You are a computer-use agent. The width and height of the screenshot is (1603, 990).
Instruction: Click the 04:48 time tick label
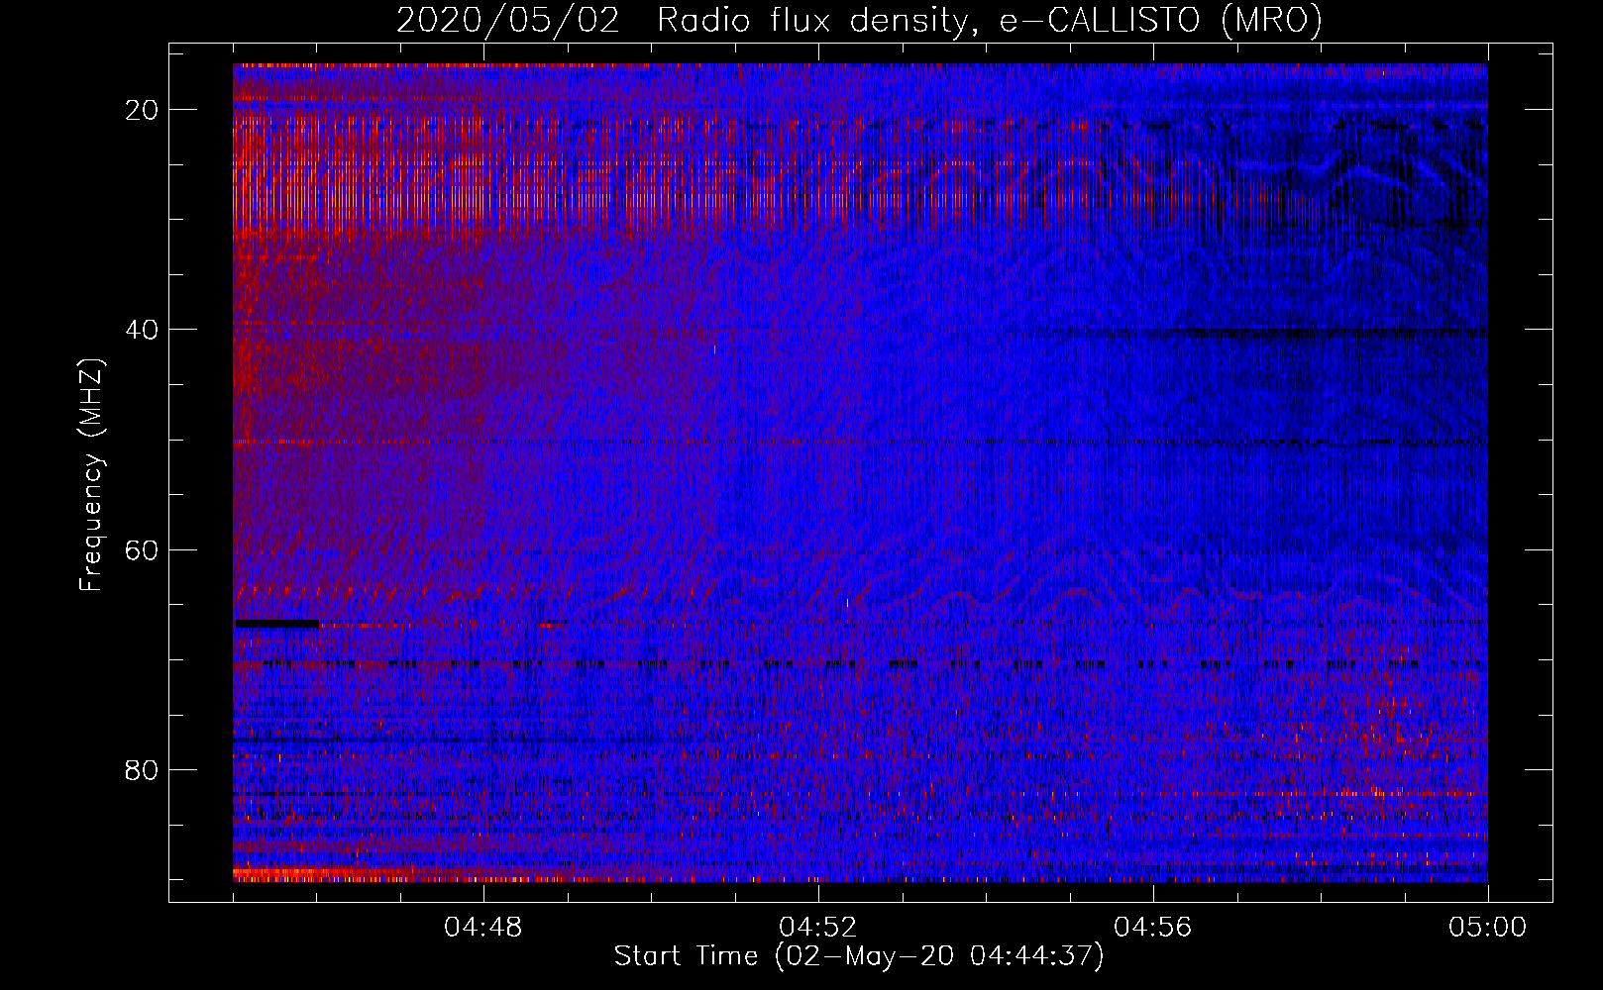tap(483, 928)
